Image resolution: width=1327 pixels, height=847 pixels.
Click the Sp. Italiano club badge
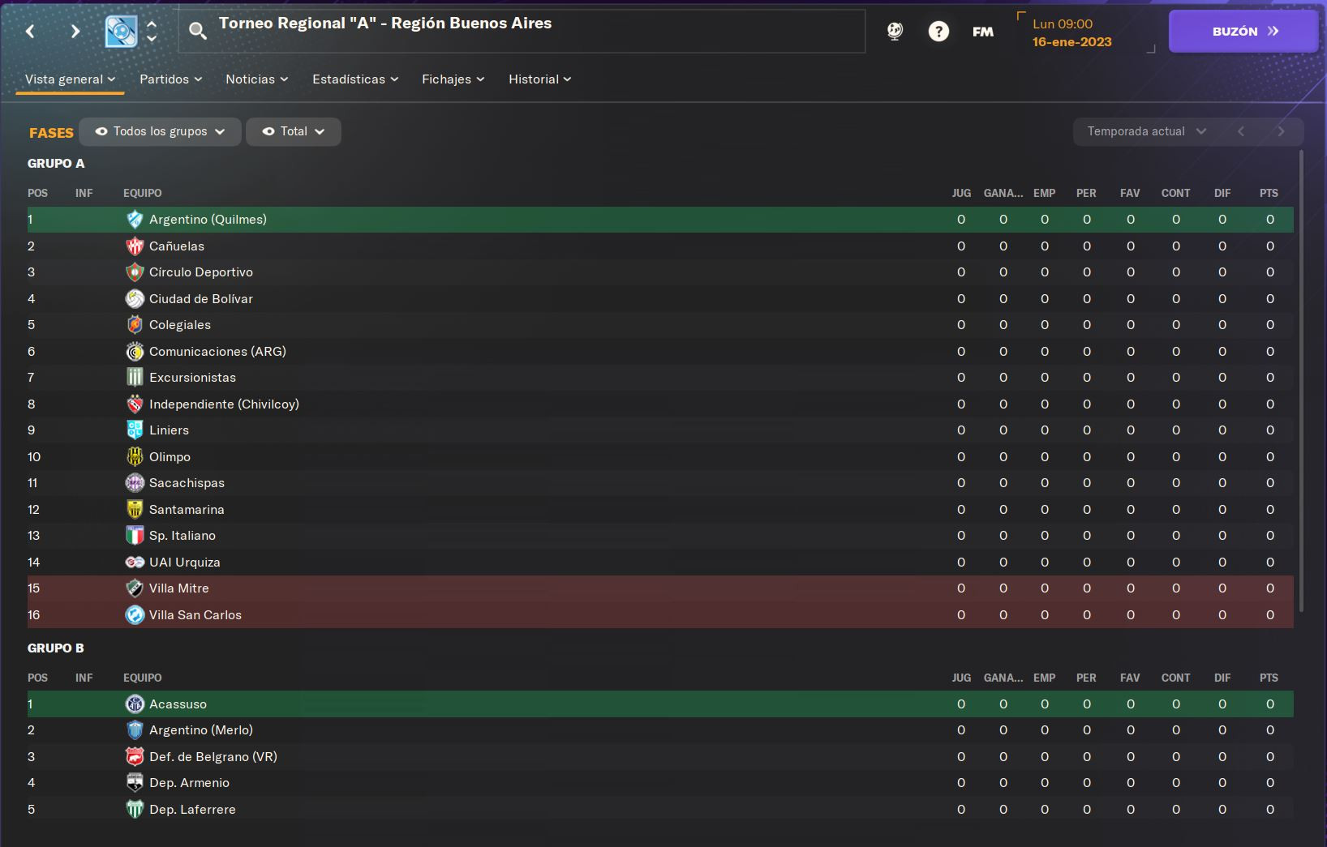[x=135, y=536]
